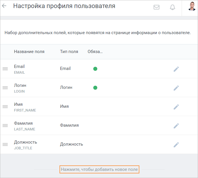Click the 'Название поля' column header
Screen dimensions: 198x178
(x=29, y=52)
